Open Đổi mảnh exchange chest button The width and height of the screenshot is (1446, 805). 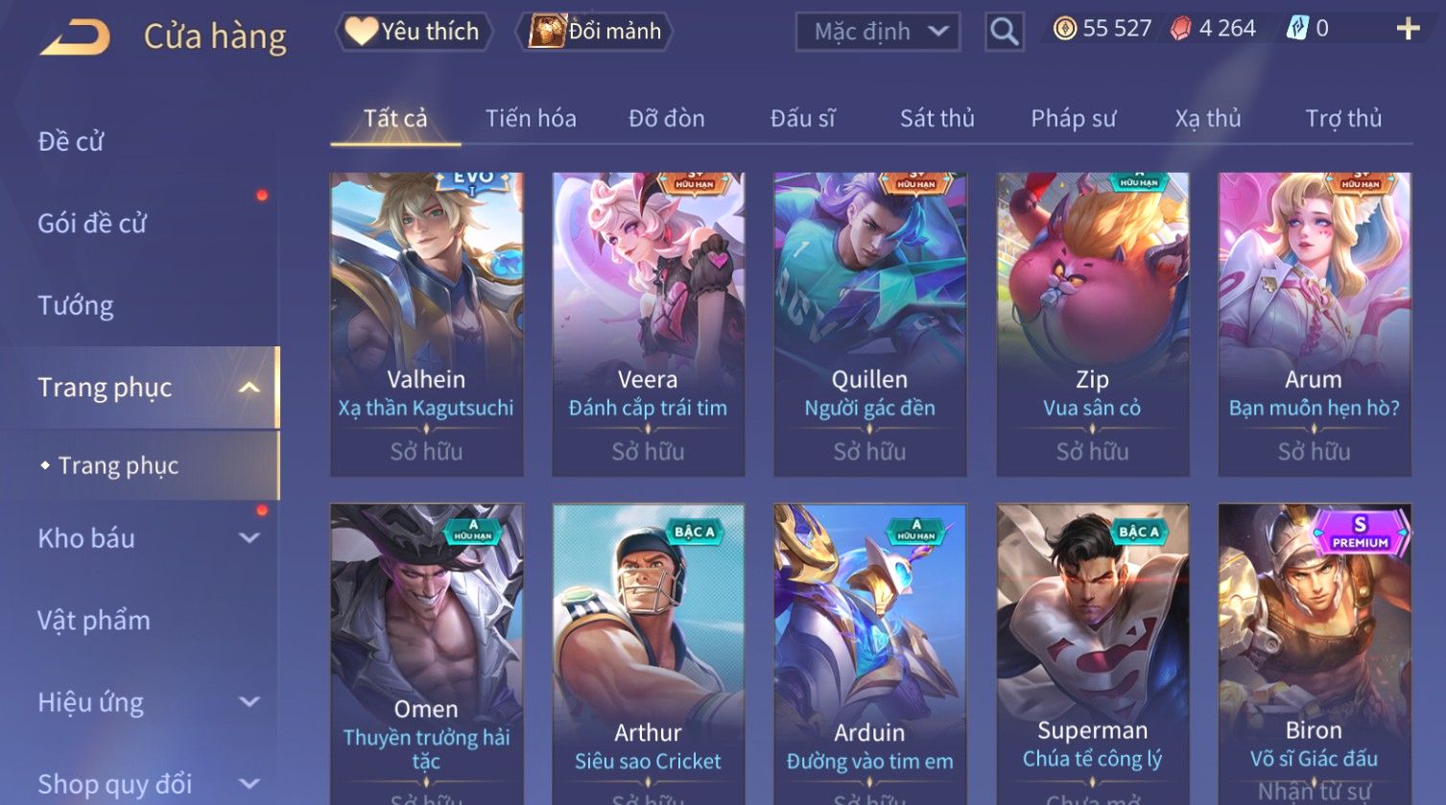click(595, 32)
